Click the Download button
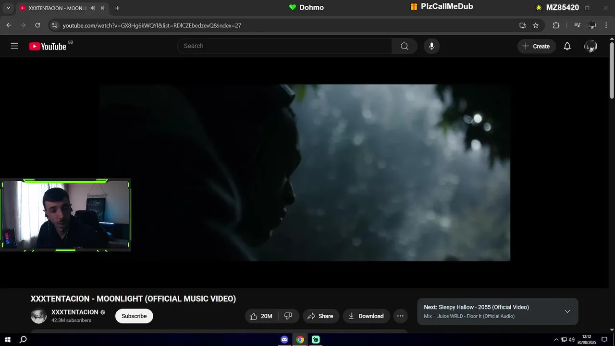 click(366, 316)
